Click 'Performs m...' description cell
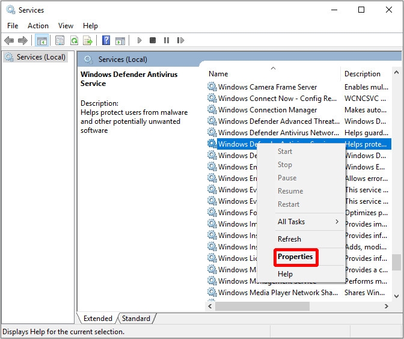Image resolution: width=404 pixels, height=339 pixels. point(366,281)
